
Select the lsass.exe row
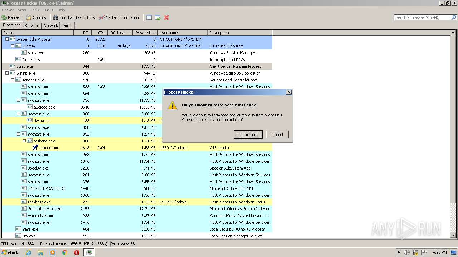click(x=137, y=229)
